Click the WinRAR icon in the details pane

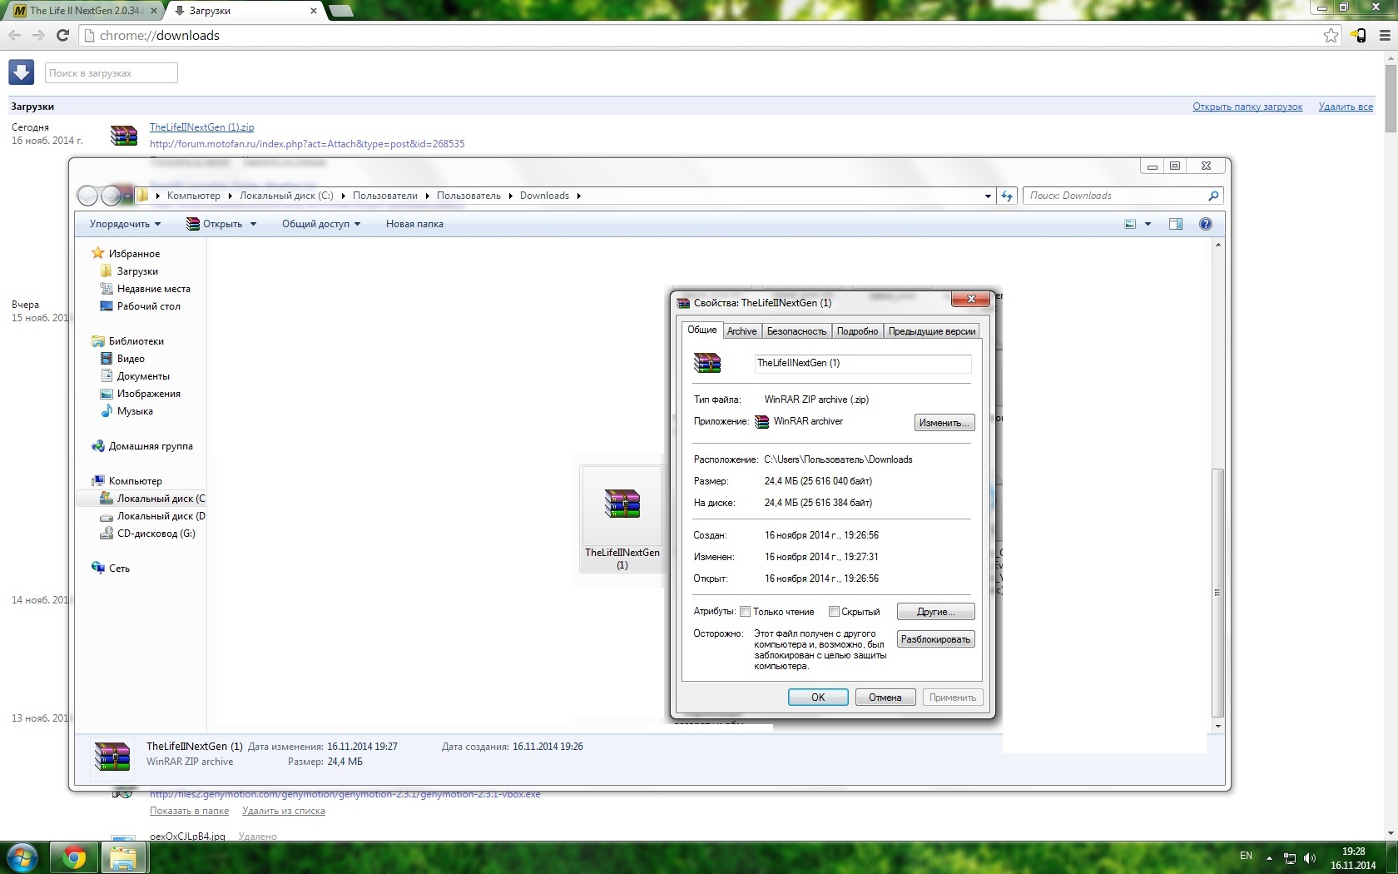point(112,756)
